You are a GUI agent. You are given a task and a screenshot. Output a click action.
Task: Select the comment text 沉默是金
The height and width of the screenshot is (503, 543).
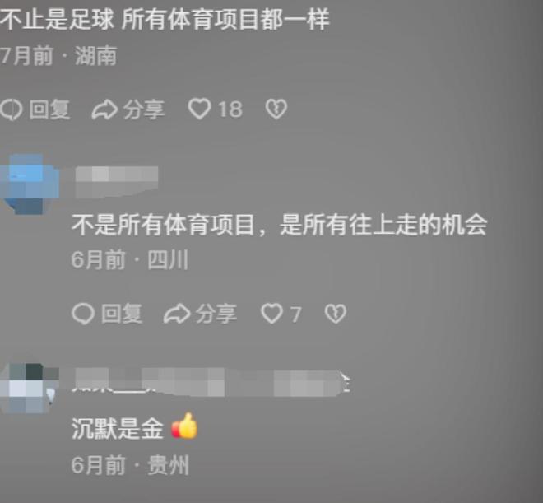coord(118,428)
